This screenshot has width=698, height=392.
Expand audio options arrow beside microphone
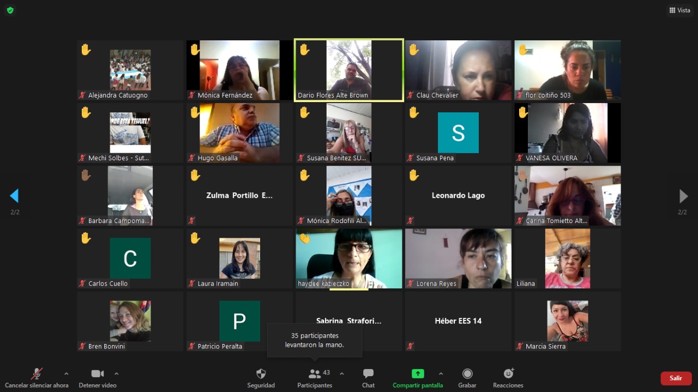pyautogui.click(x=67, y=373)
